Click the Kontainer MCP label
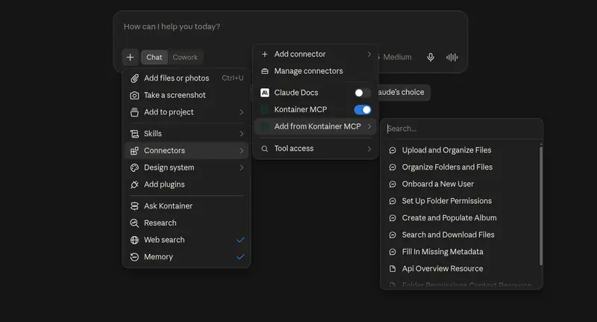This screenshot has width=597, height=322. 301,110
